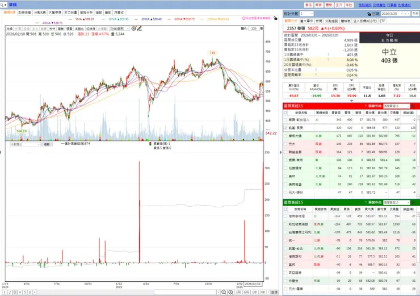Switch to the 重大事件 tab
420x296 pixels.
[306, 21]
